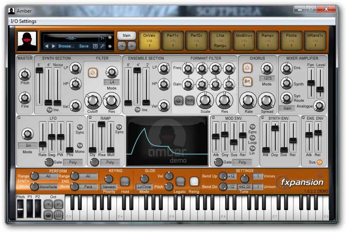Open the Ramp Poly selector
This screenshot has height=233, width=347.
(110, 162)
